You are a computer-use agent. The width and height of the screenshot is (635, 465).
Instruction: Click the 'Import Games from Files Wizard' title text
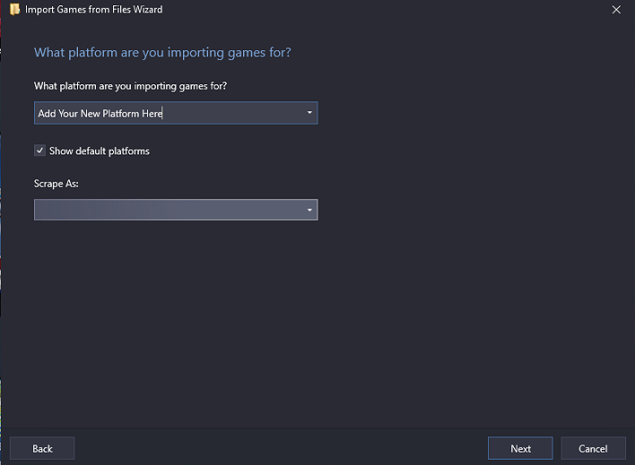(93, 9)
